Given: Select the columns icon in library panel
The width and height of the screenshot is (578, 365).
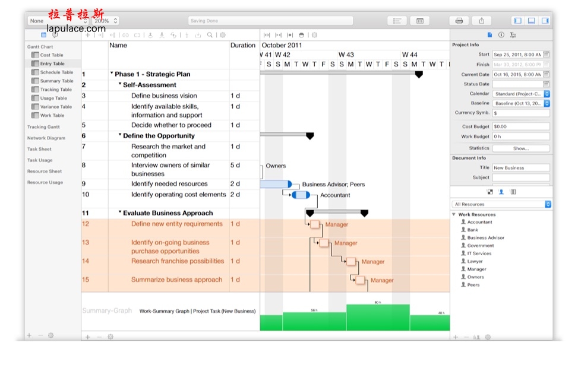Looking at the screenshot, I should [513, 192].
